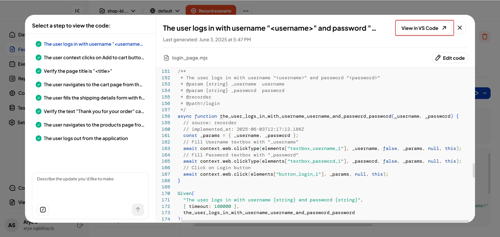This screenshot has height=237, width=500.
Task: Open the three-dots more options menu
Action: coord(246,11)
